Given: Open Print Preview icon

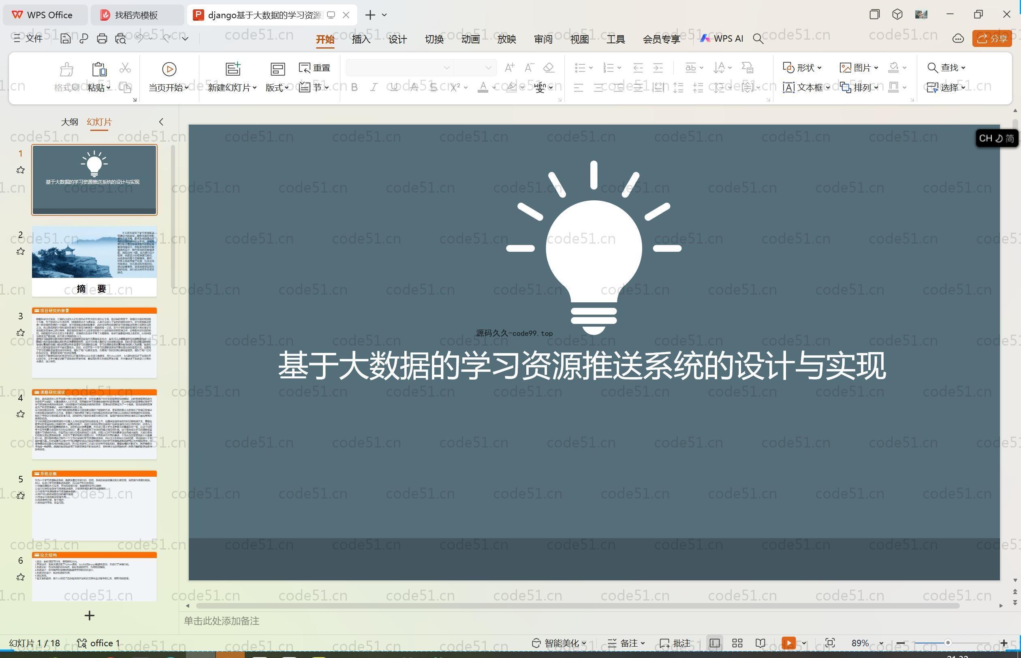Looking at the screenshot, I should [121, 38].
